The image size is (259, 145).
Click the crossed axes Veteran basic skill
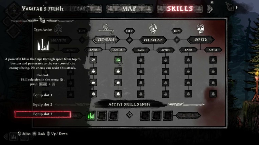(93, 60)
